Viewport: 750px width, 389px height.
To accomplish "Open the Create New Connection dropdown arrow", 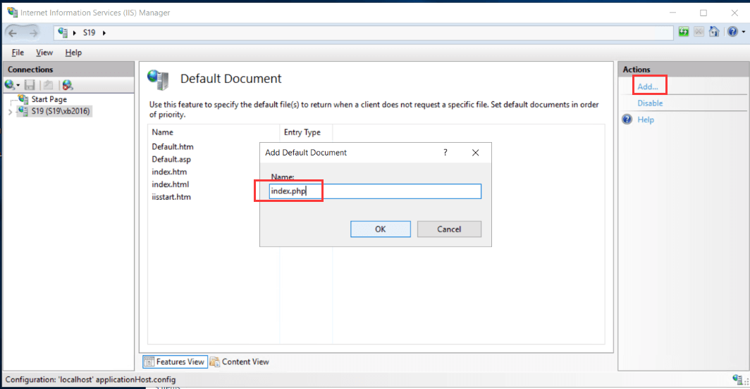I will pyautogui.click(x=18, y=85).
